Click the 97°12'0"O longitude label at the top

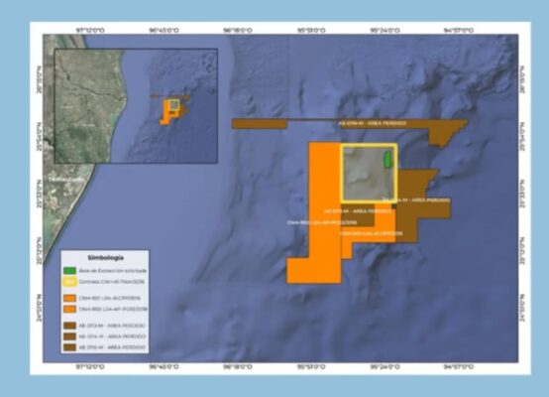pos(90,31)
